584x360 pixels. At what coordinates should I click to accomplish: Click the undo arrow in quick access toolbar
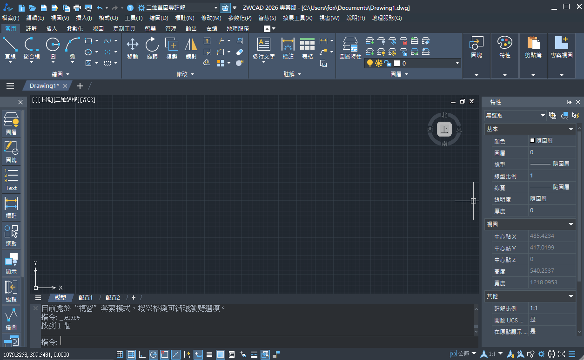(x=100, y=8)
